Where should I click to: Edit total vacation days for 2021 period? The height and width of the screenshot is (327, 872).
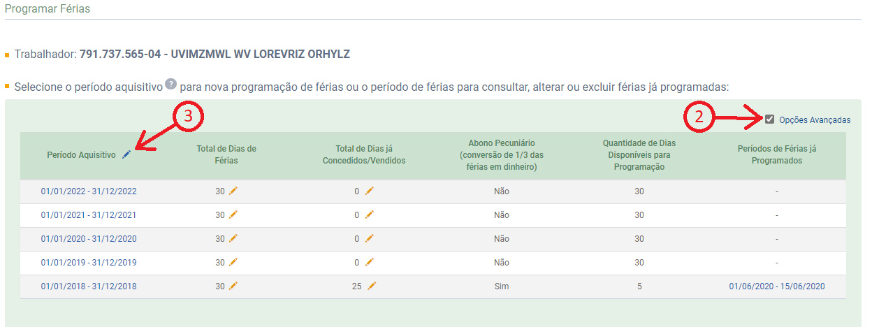[x=233, y=215]
